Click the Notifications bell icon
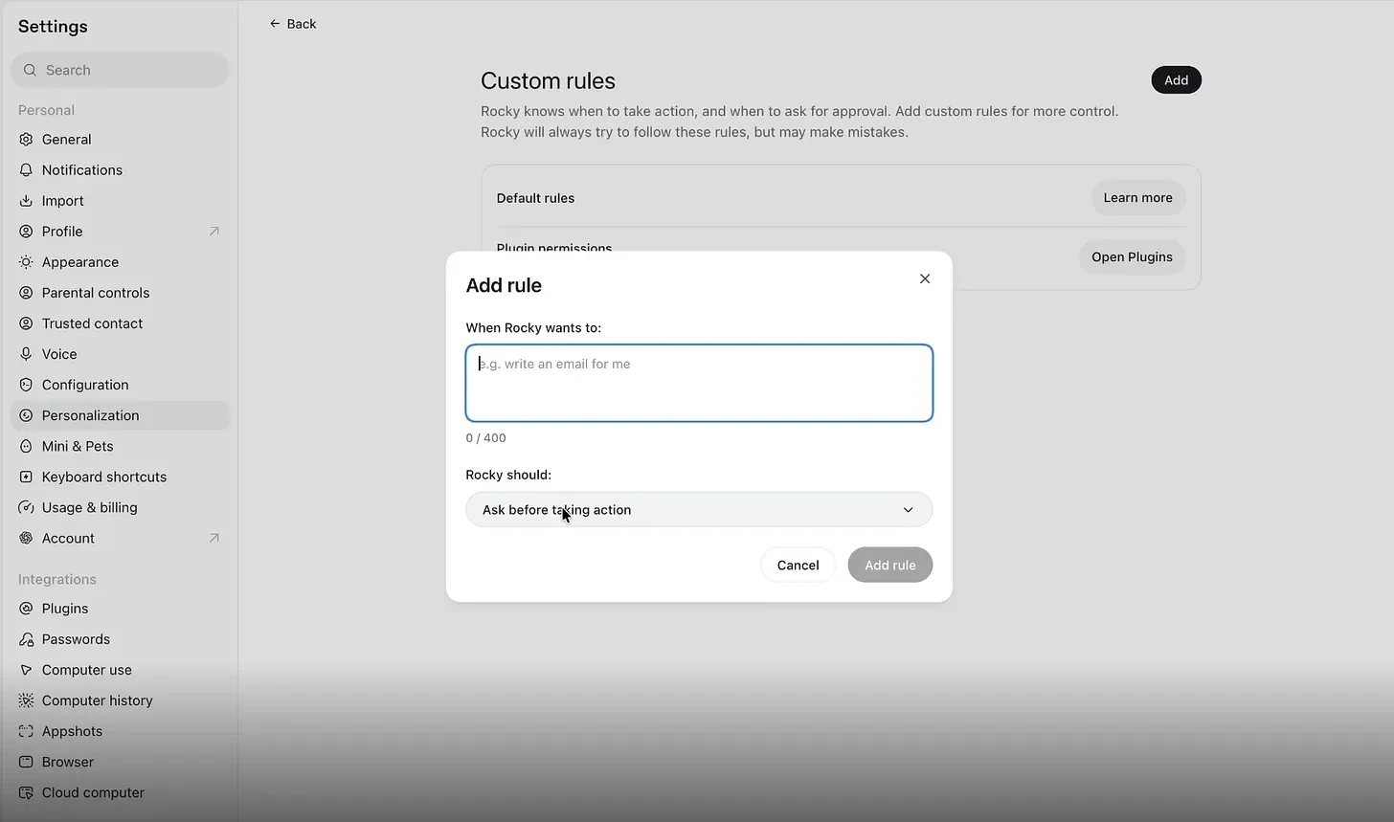The width and height of the screenshot is (1394, 822). click(x=26, y=170)
